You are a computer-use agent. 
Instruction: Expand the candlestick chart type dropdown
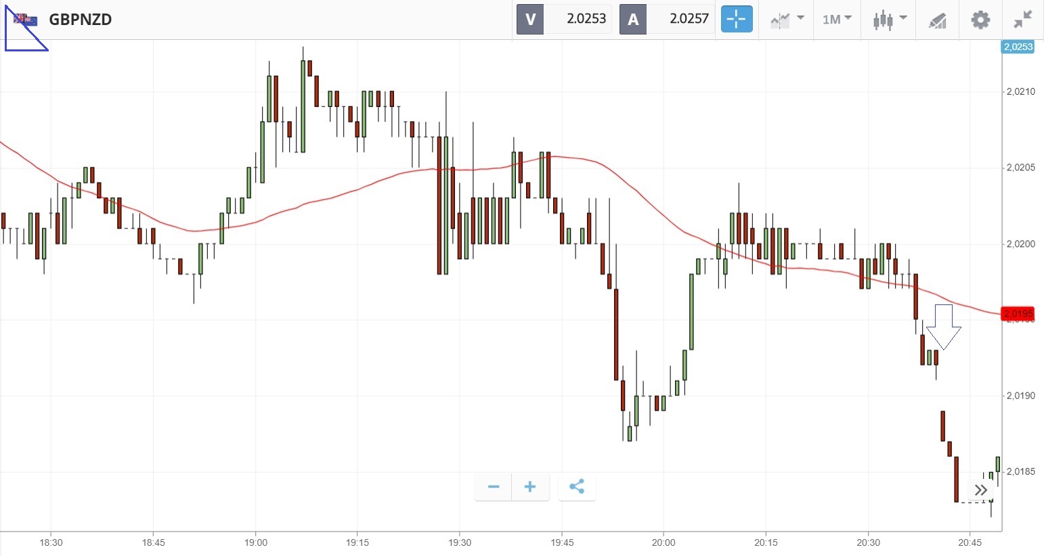(x=889, y=19)
